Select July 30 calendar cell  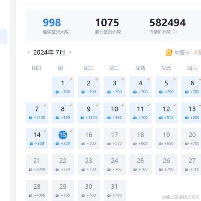[89, 190]
